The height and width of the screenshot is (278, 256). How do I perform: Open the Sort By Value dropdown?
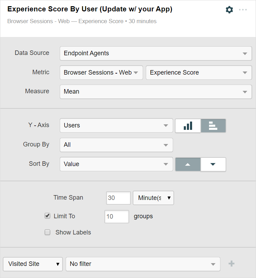[x=116, y=164]
